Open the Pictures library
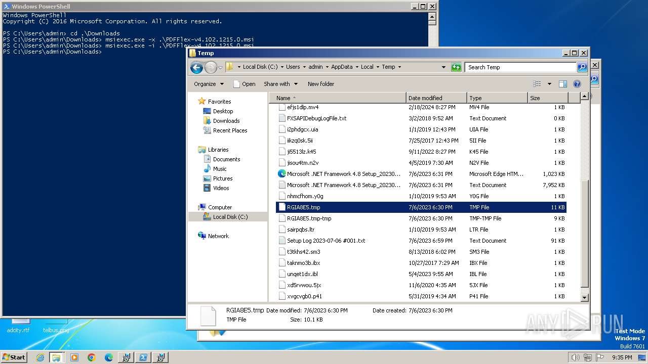648x364 pixels. [x=223, y=178]
